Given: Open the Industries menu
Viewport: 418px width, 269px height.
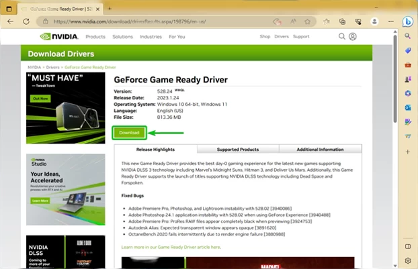Looking at the screenshot, I should 151,37.
